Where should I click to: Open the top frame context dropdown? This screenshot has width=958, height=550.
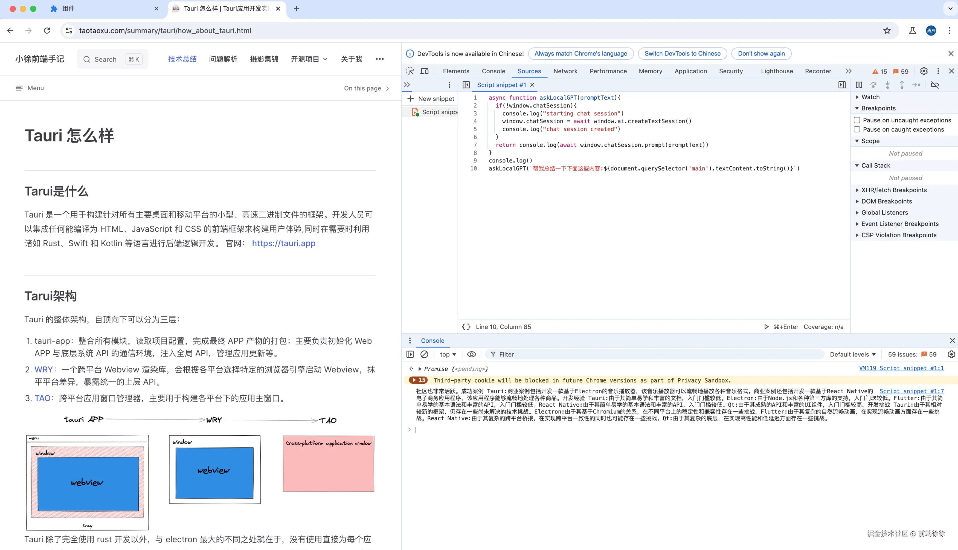[448, 354]
